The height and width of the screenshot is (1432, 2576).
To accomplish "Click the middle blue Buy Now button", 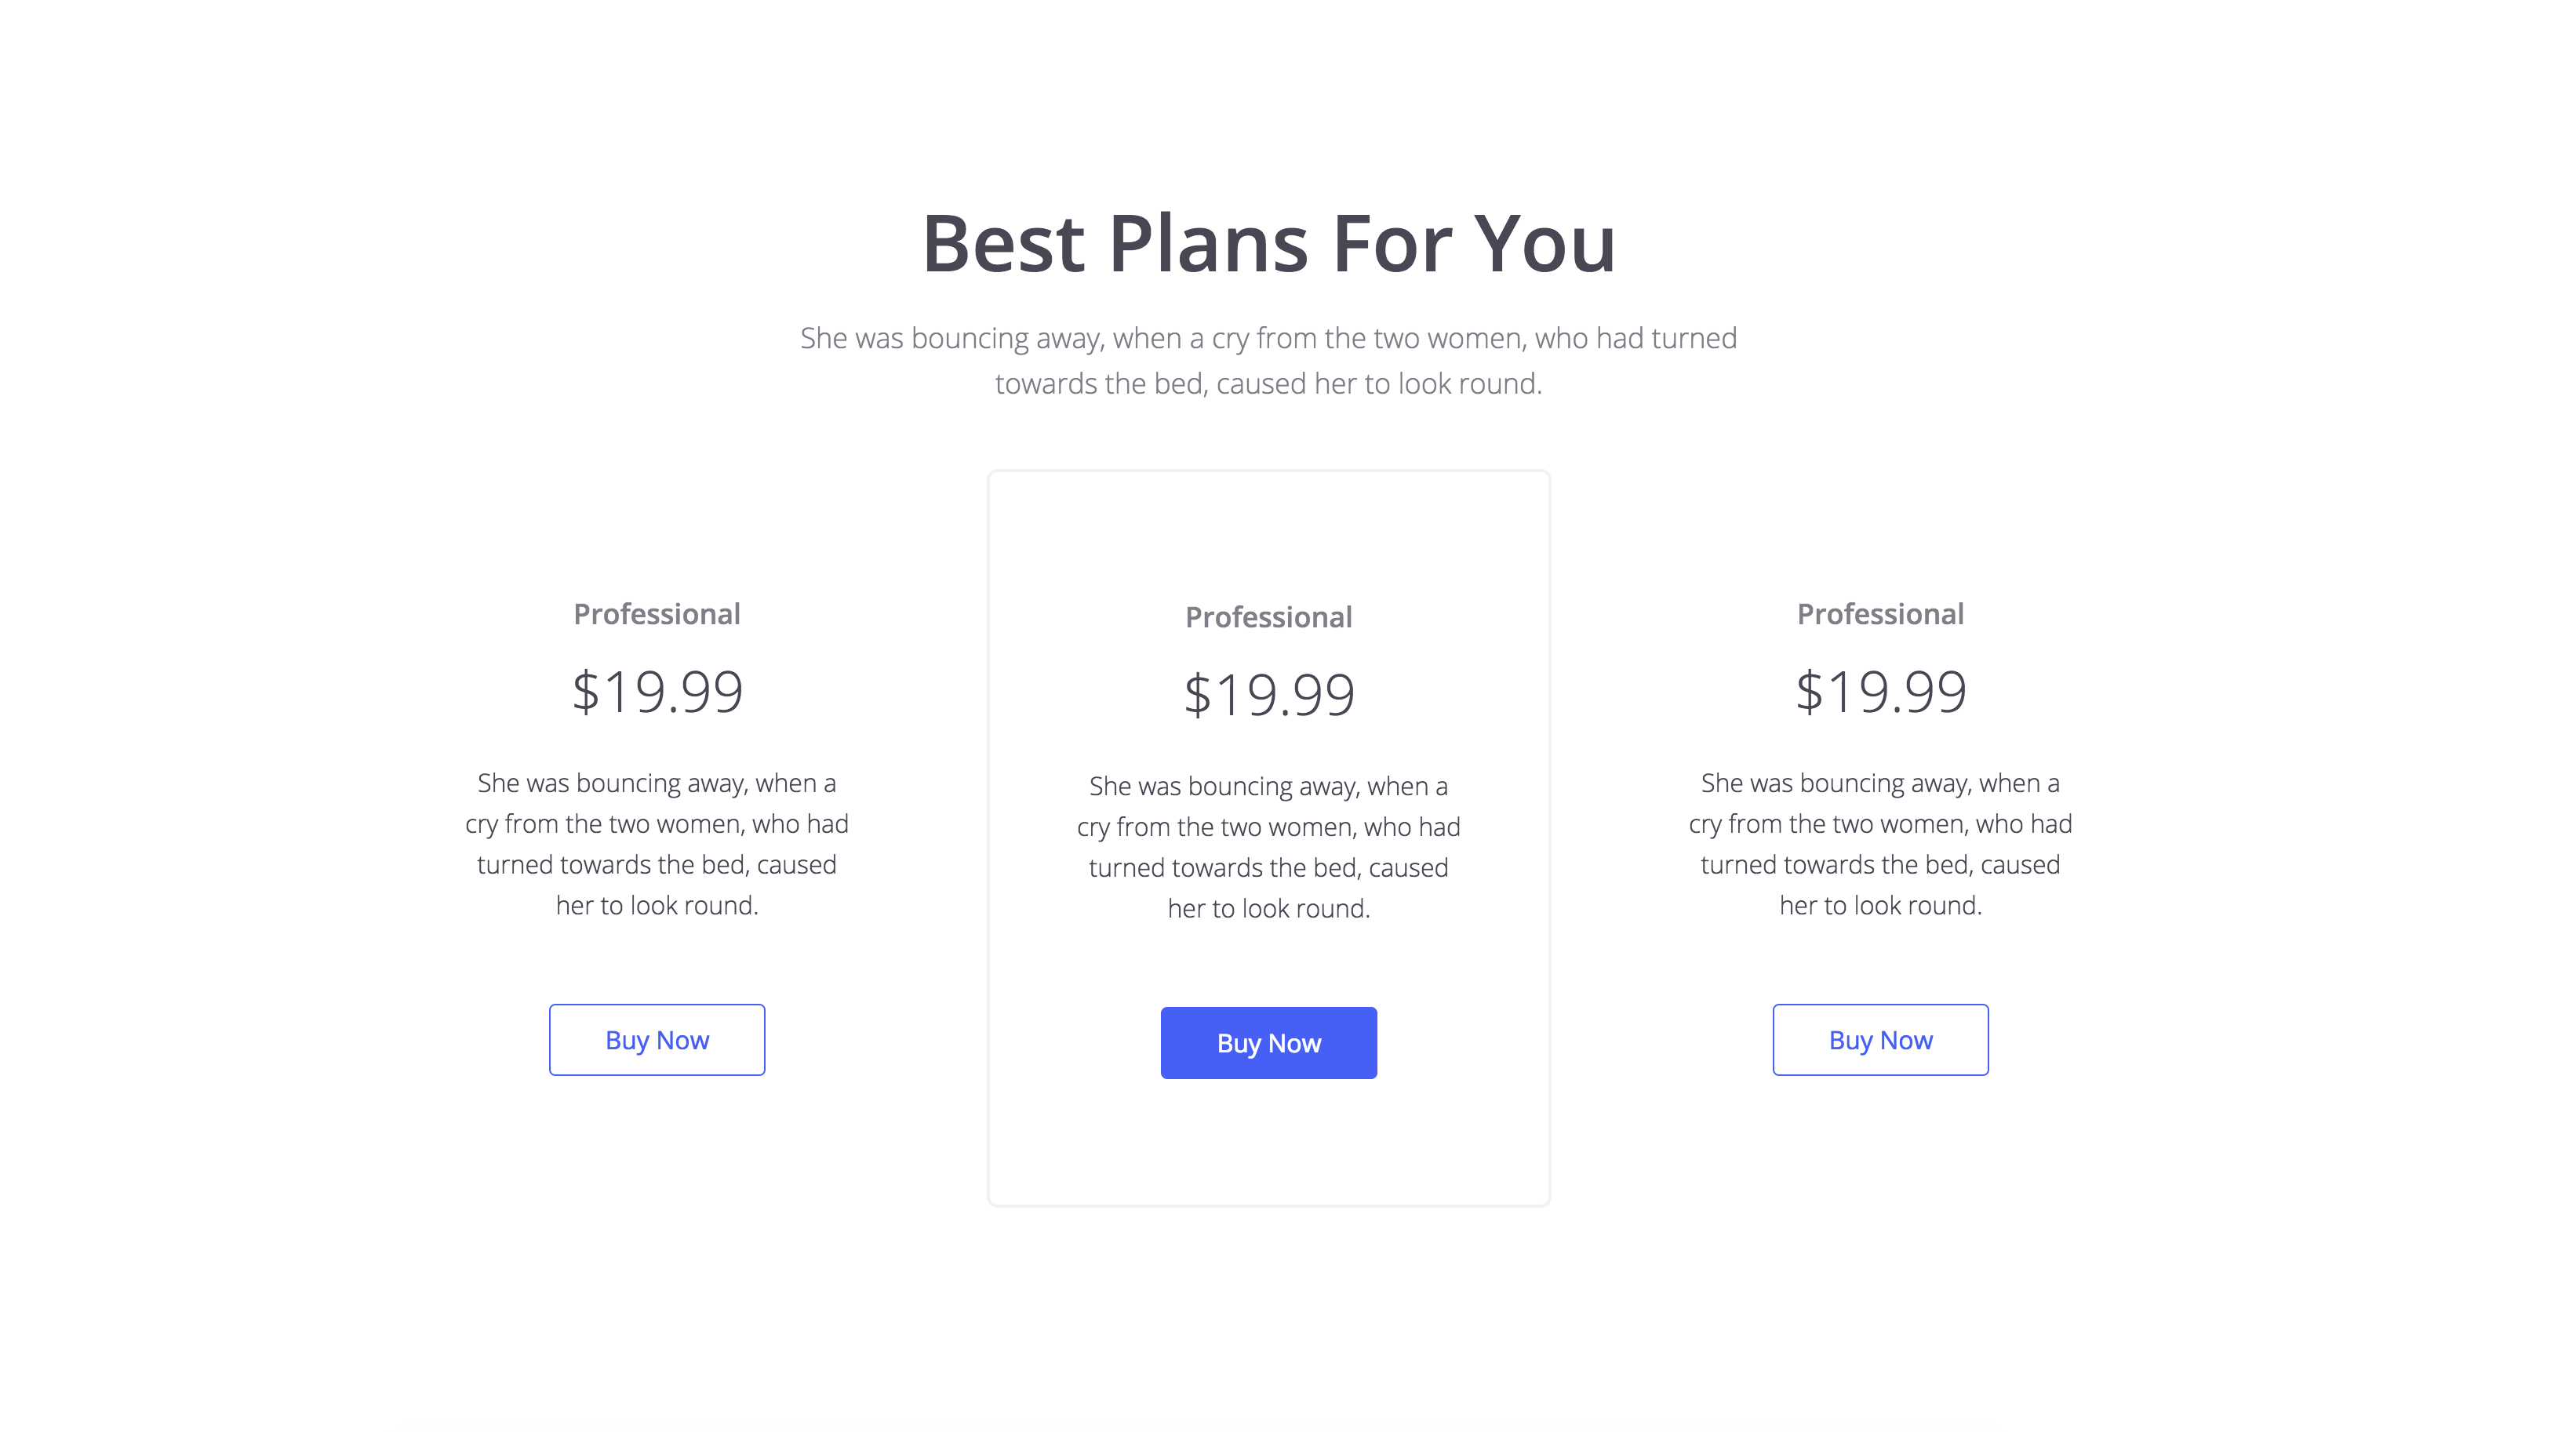I will (1268, 1042).
